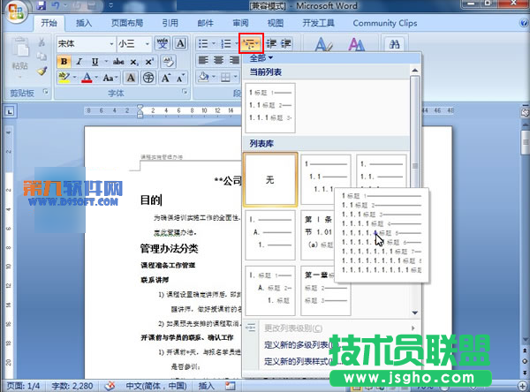The image size is (530, 392).
Task: Save the document via quick access toolbar
Action: click(x=42, y=5)
